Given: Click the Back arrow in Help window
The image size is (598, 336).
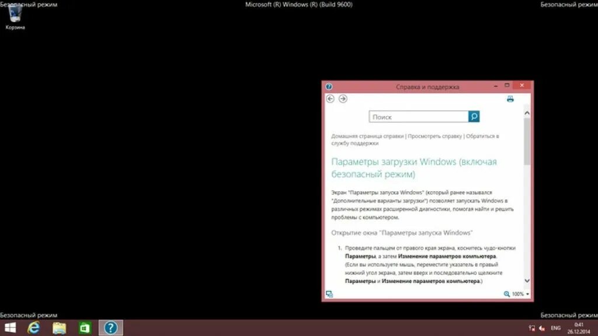Looking at the screenshot, I should (331, 99).
